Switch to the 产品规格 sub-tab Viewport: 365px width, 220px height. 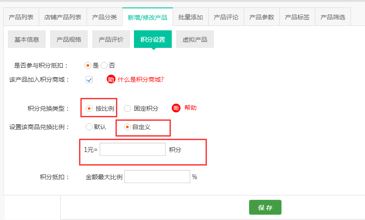pyautogui.click(x=69, y=40)
